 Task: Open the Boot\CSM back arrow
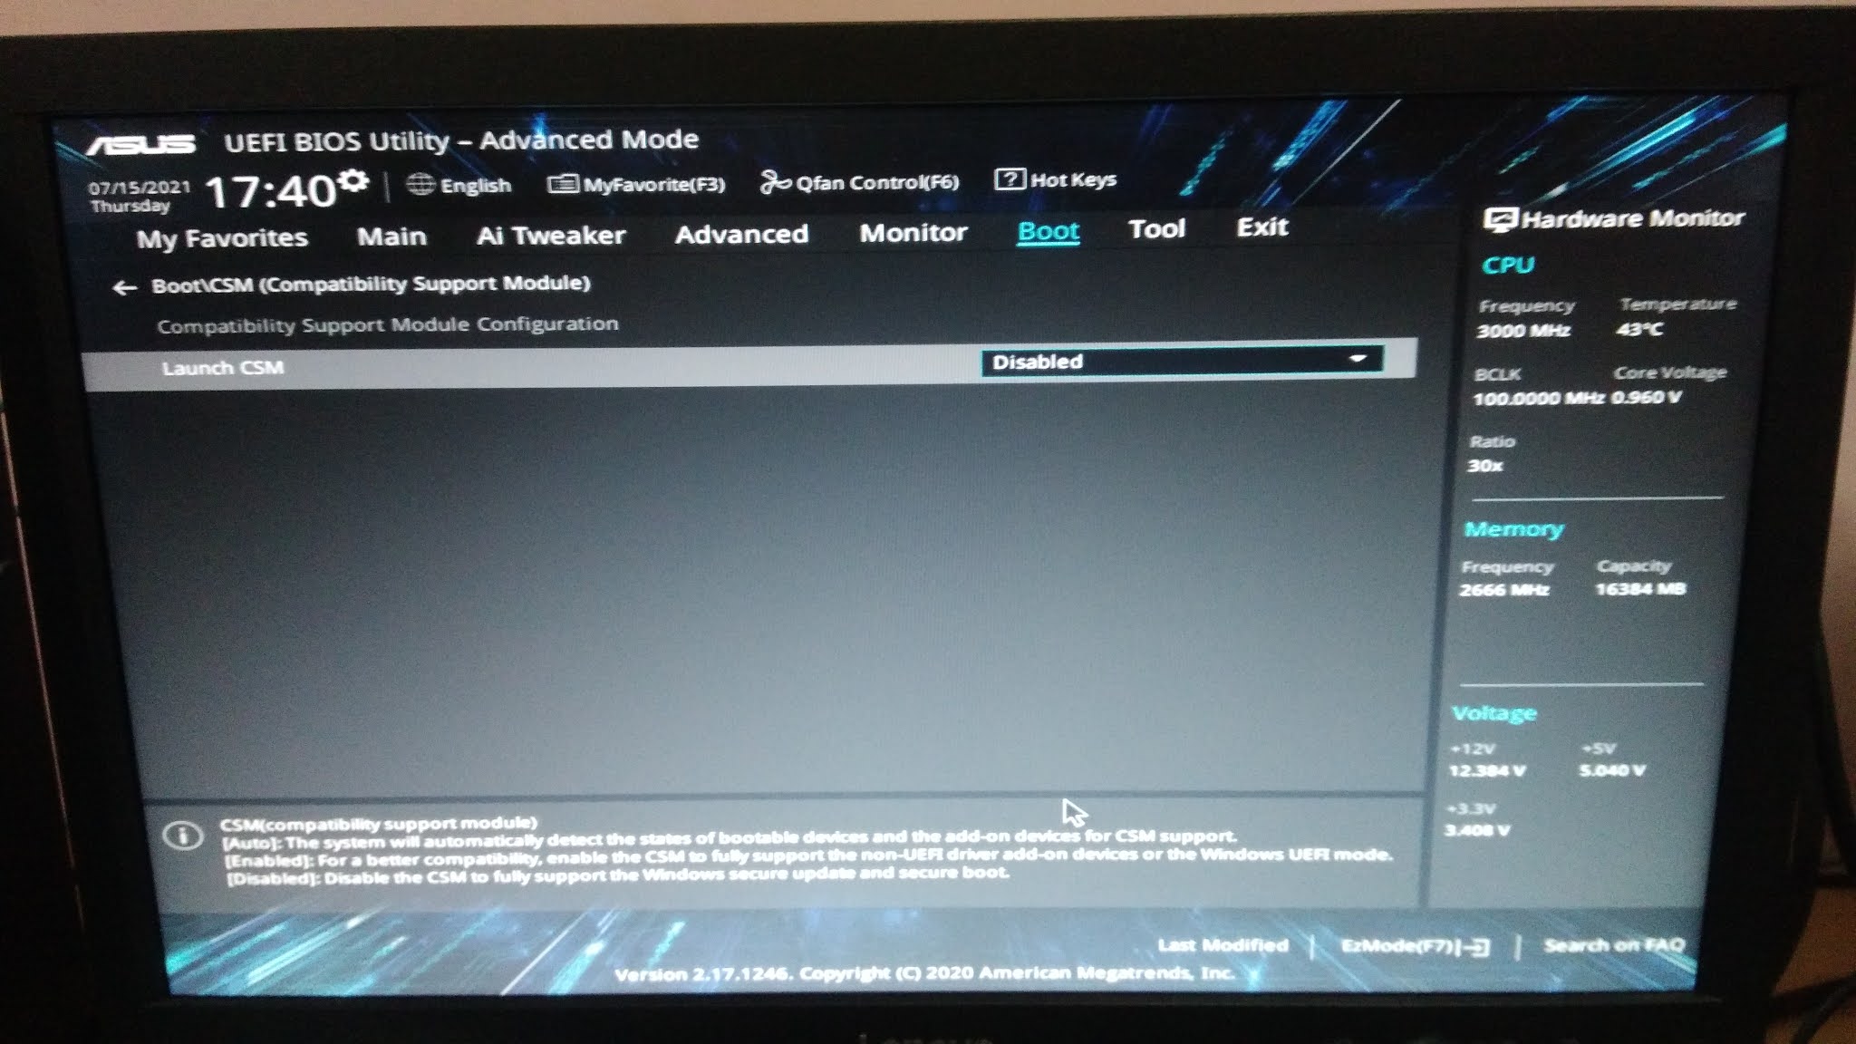click(x=123, y=283)
